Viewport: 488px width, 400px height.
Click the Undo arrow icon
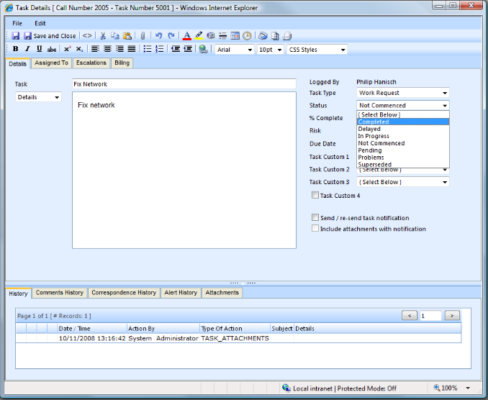coord(159,36)
